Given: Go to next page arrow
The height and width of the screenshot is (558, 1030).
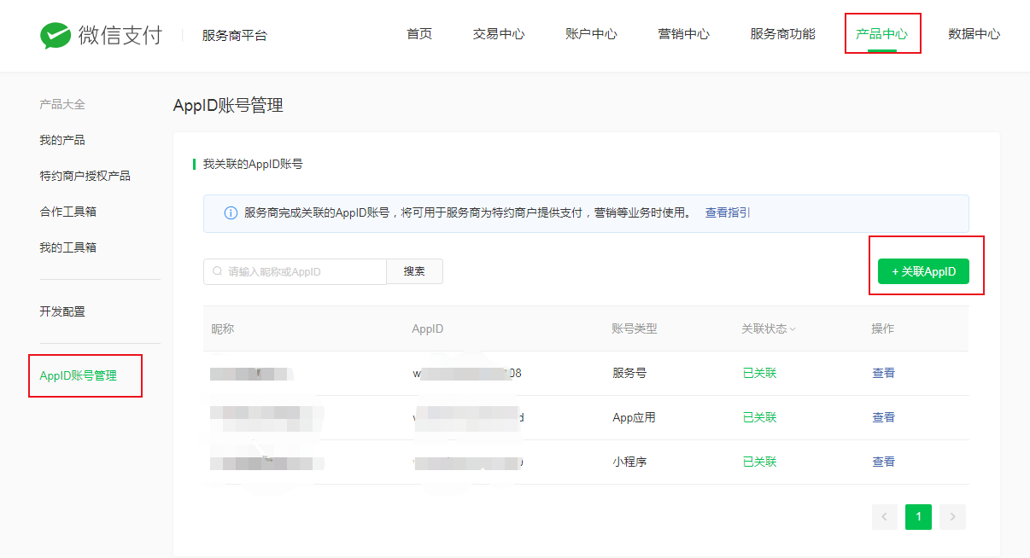Looking at the screenshot, I should coord(952,516).
